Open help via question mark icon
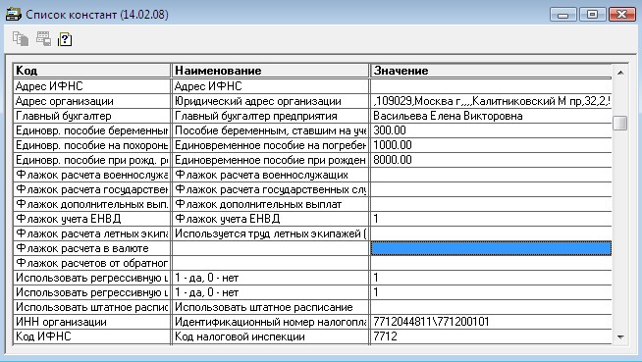 (x=65, y=39)
